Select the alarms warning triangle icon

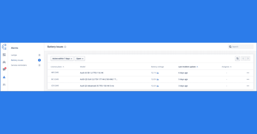(x=4, y=77)
